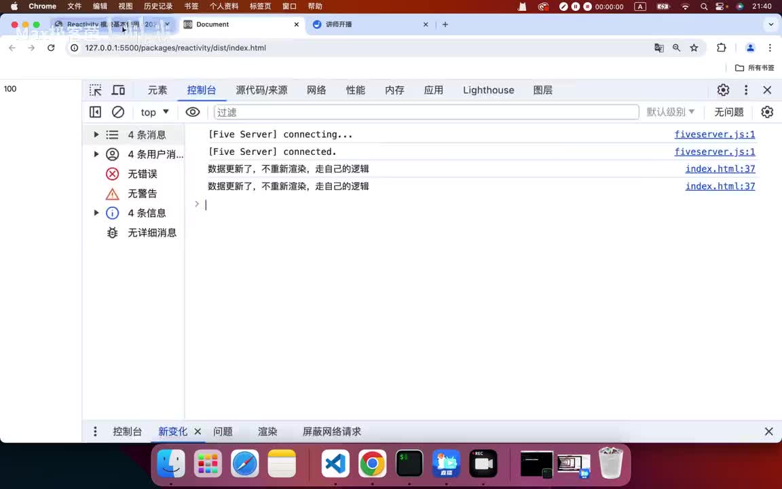Screen dimensions: 782x489
Task: Open the Chrome profile avatar
Action: 750,48
